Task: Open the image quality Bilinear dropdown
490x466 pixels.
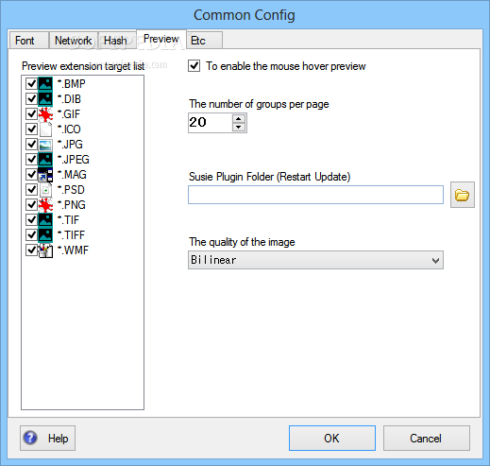Action: coord(315,260)
